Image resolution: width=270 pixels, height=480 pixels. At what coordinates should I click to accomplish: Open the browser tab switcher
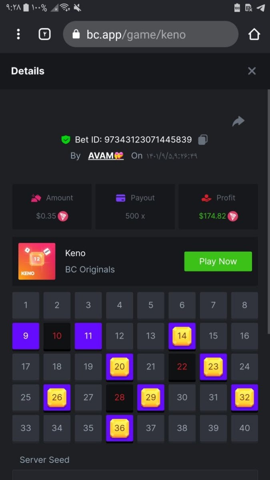click(44, 34)
